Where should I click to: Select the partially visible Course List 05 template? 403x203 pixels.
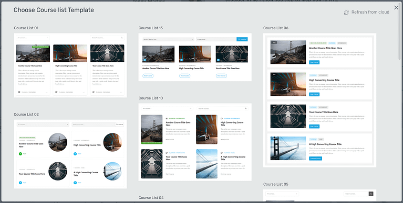(x=320, y=195)
